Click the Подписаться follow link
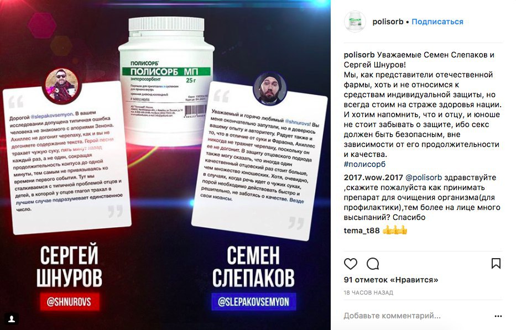Image resolution: width=516 pixels, height=330 pixels. [x=437, y=22]
